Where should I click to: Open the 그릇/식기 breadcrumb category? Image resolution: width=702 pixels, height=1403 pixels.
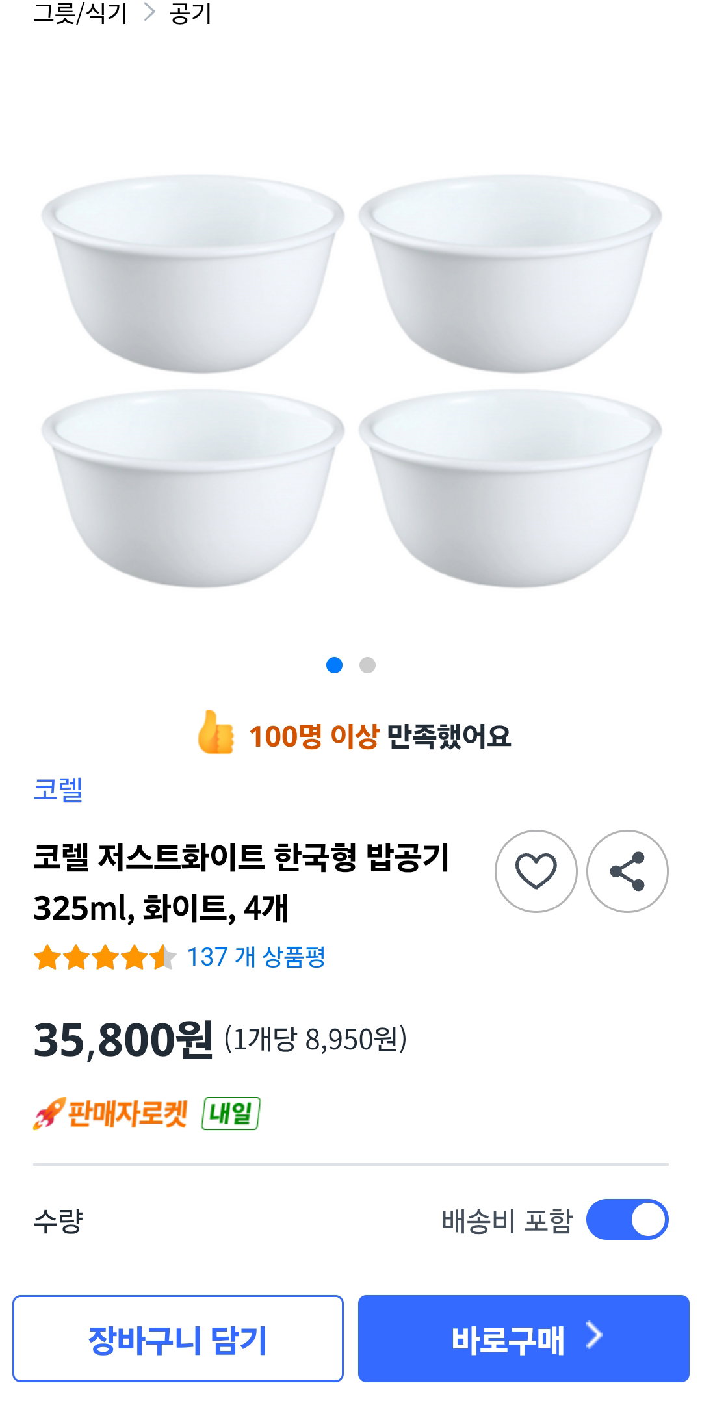click(81, 12)
